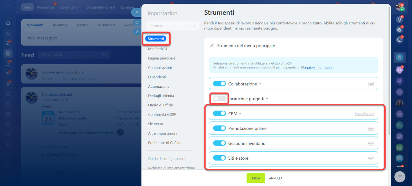Select Sicurezza in settings menu
The height and width of the screenshot is (186, 412).
click(x=155, y=124)
